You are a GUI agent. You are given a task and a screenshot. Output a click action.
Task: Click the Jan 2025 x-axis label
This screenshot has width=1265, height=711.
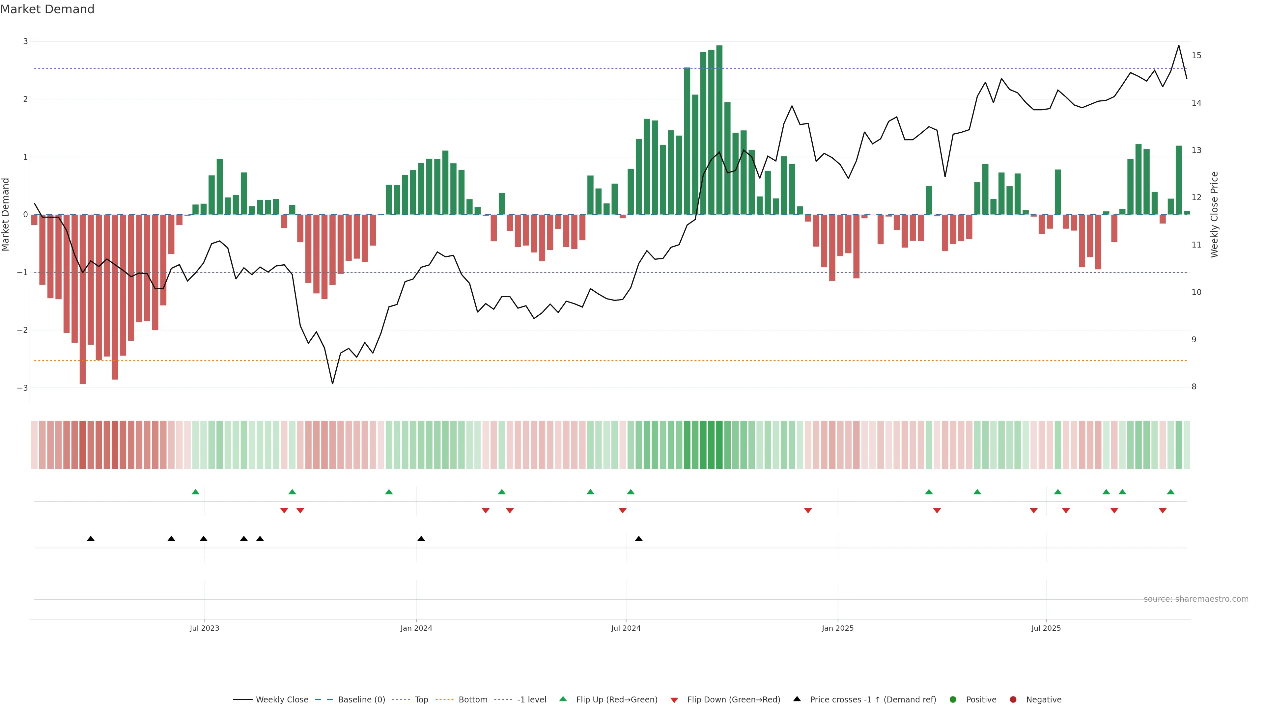[x=838, y=628]
